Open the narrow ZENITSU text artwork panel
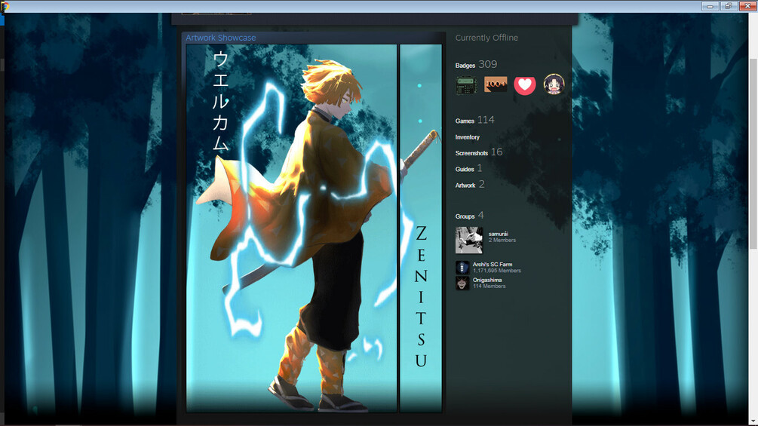Screen dimensions: 758x426 tap(421, 228)
